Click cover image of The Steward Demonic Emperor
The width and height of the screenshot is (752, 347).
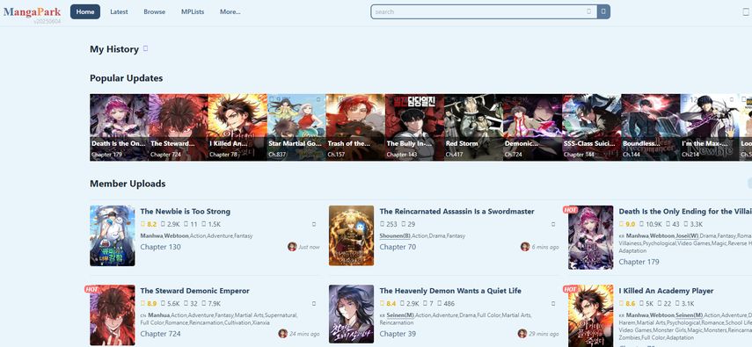113,314
